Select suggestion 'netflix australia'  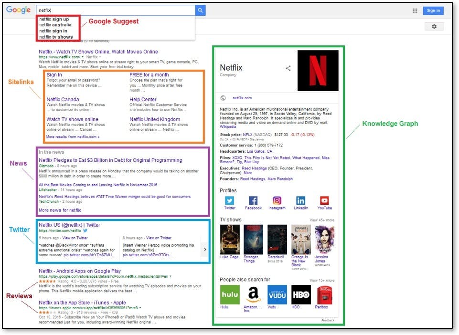(55, 25)
